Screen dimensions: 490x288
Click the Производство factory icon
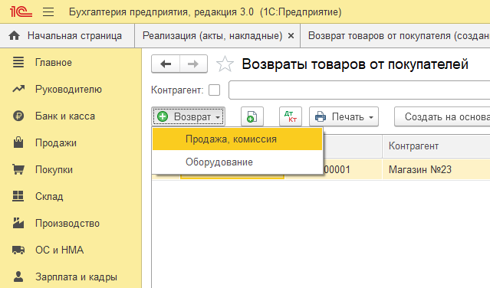point(18,223)
